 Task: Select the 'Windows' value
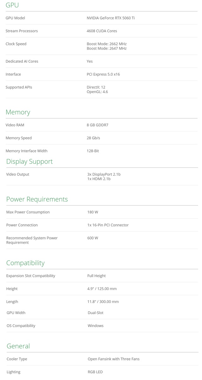95,326
